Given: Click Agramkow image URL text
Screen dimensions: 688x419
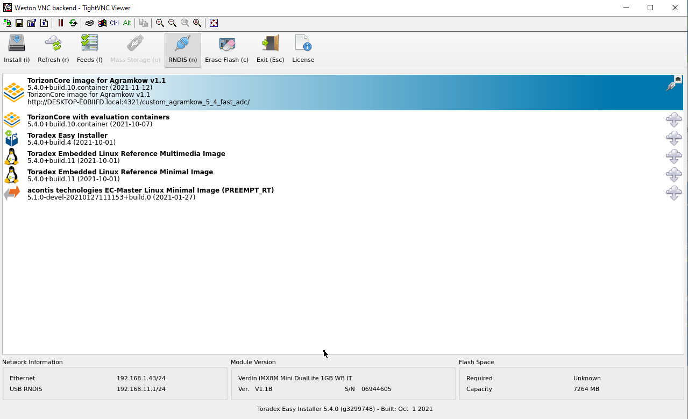Looking at the screenshot, I should click(x=138, y=102).
